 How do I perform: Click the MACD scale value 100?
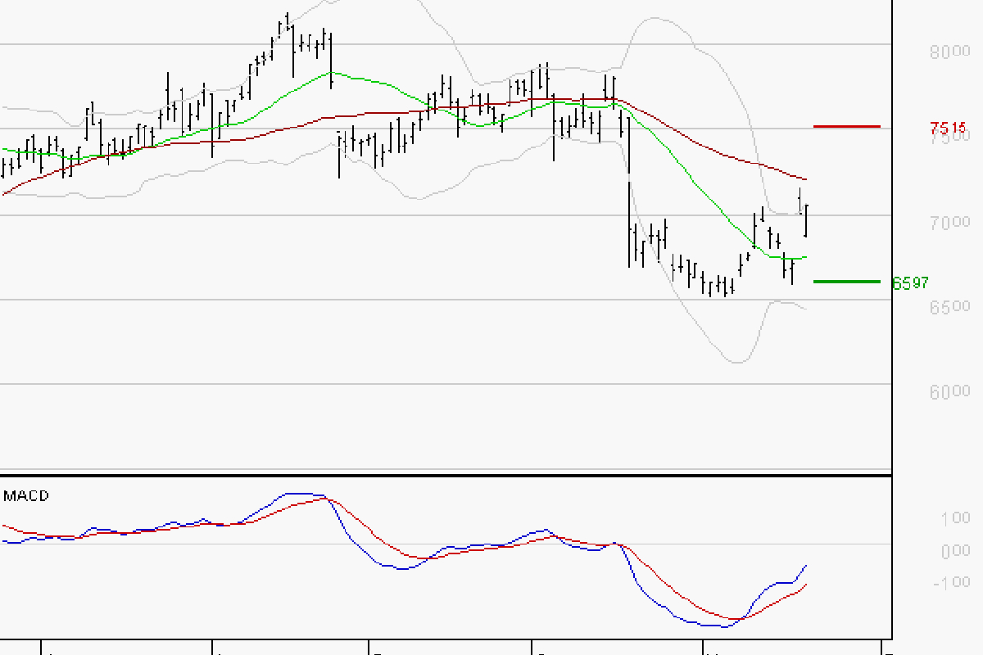955,518
